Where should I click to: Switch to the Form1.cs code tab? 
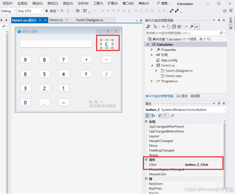pos(56,20)
